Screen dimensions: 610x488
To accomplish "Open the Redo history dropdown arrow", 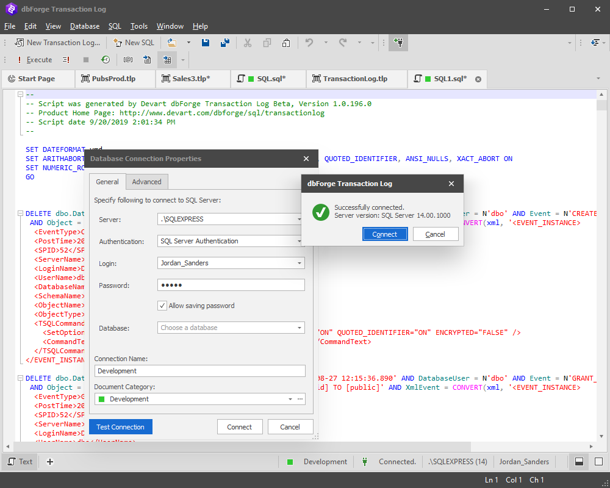I will [359, 43].
